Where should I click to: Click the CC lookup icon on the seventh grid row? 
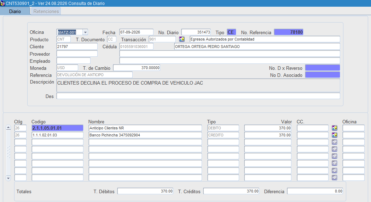(x=335, y=170)
